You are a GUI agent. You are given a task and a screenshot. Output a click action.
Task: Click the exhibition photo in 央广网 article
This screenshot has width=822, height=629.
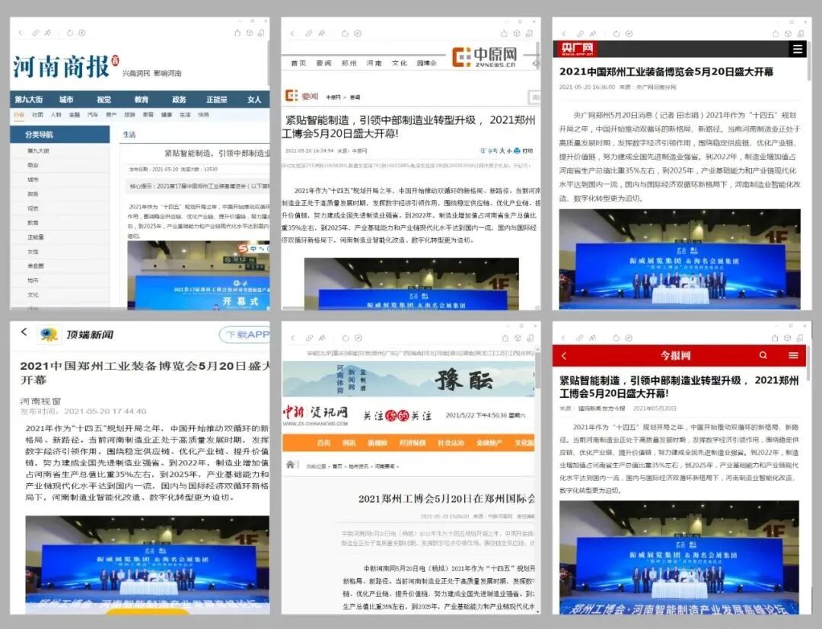click(x=680, y=259)
